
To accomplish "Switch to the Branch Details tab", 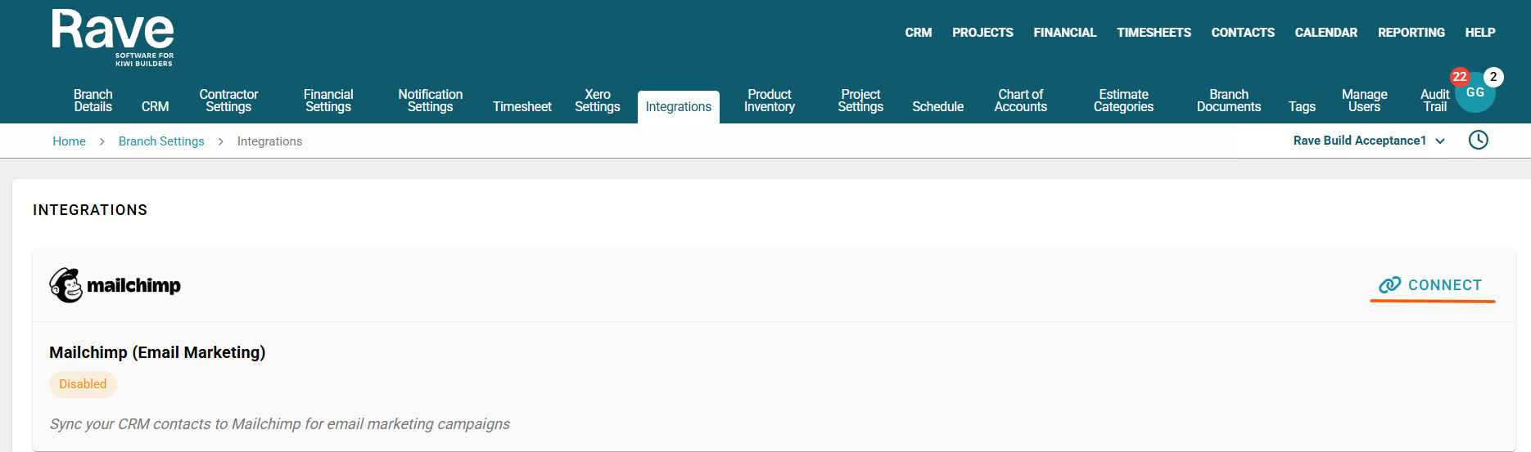I will [93, 101].
